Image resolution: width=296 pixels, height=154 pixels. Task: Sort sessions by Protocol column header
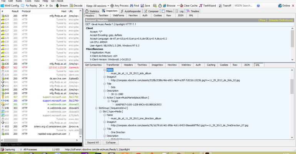[26, 11]
